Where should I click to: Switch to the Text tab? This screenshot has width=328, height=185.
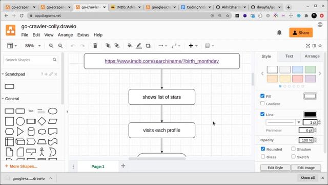pyautogui.click(x=289, y=56)
